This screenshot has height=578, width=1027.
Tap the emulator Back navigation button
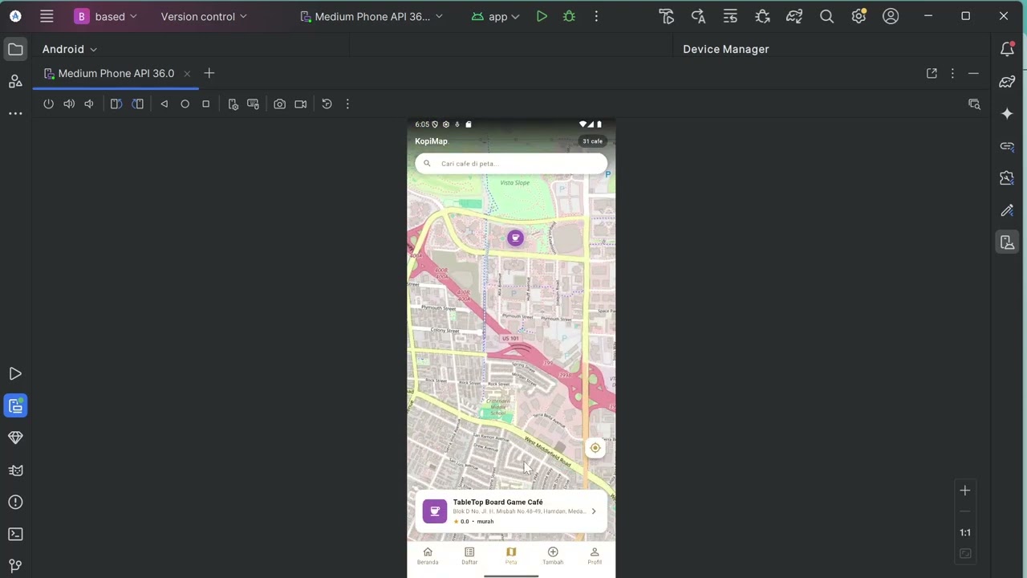pos(164,104)
